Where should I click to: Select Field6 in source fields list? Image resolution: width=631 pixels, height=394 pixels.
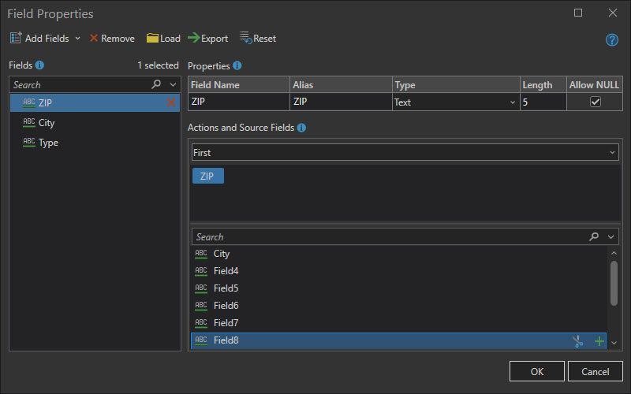tap(398, 306)
